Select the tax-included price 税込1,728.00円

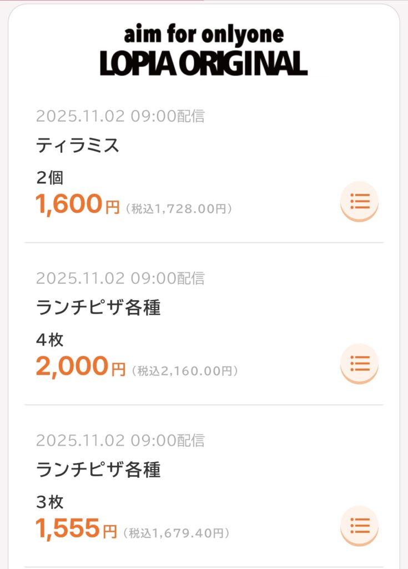(x=178, y=209)
